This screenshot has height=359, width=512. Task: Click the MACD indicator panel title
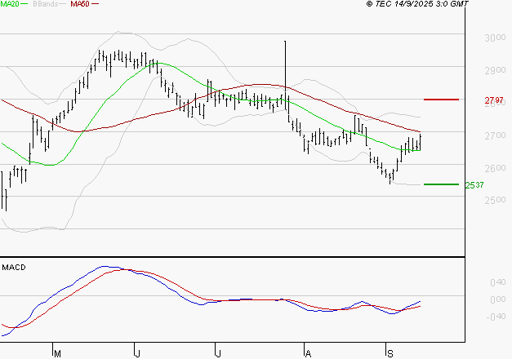point(13,268)
